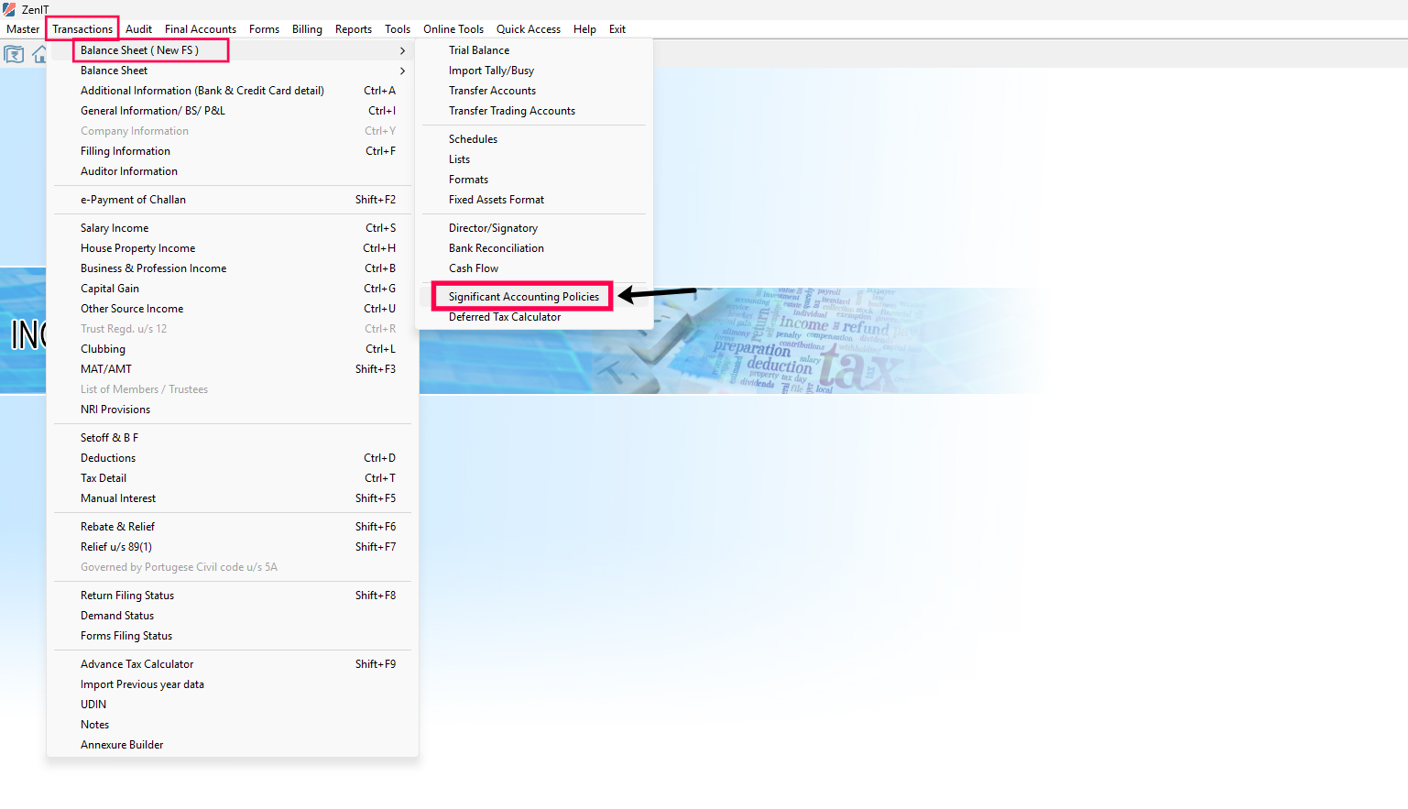Click the rupee ledger toolbar icon

pyautogui.click(x=14, y=55)
